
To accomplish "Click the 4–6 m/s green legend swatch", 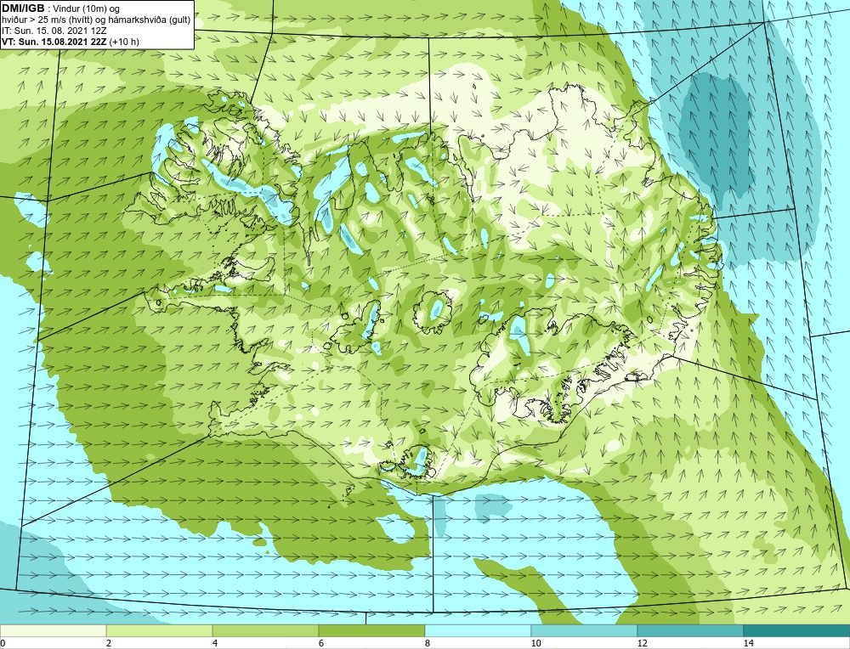I will [265, 631].
